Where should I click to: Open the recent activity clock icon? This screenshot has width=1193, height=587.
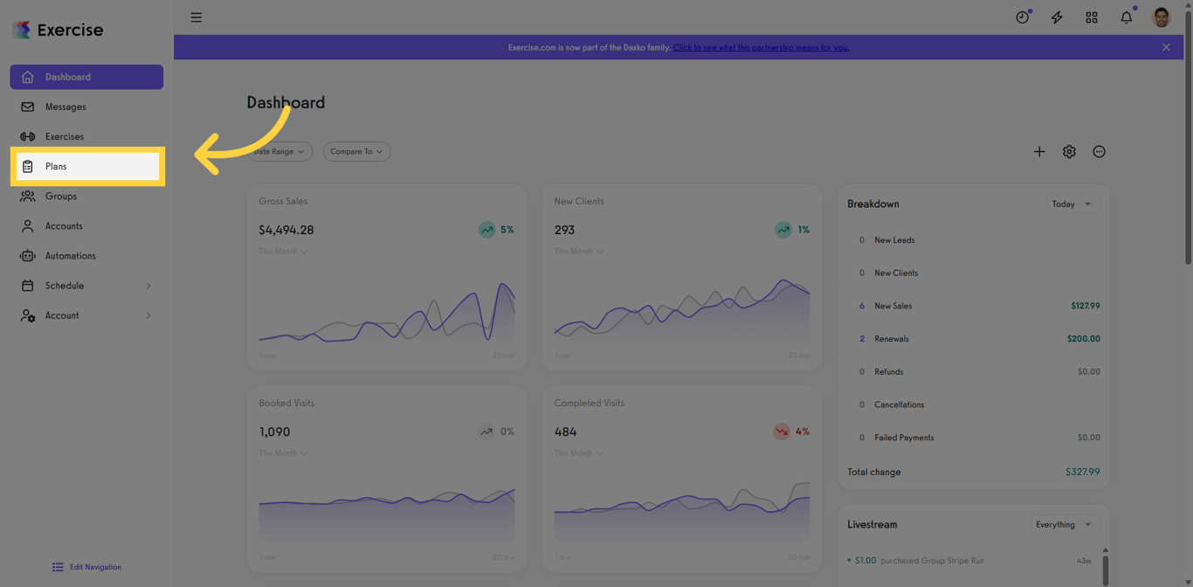1022,17
